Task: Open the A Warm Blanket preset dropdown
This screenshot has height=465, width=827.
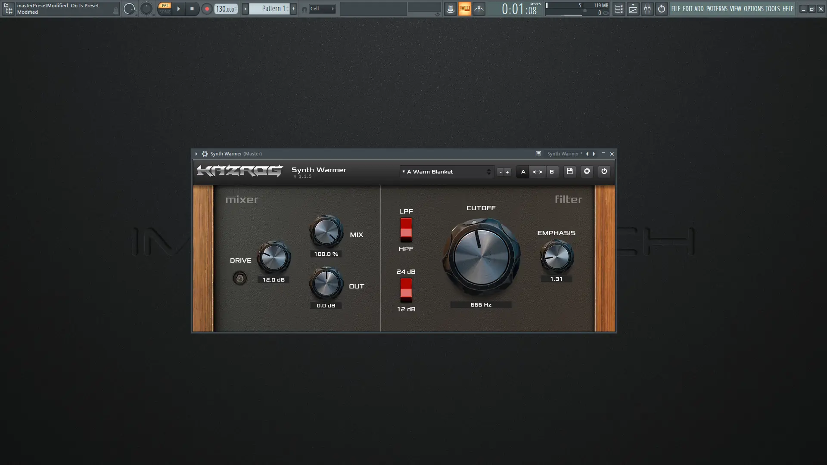Action: [x=446, y=172]
